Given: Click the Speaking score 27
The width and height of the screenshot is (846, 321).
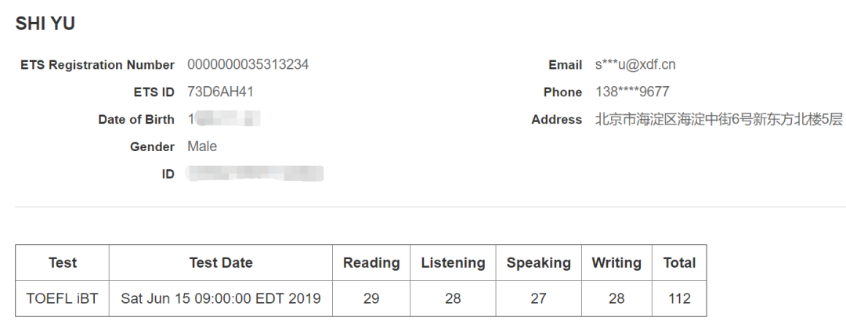Looking at the screenshot, I should point(538,298).
